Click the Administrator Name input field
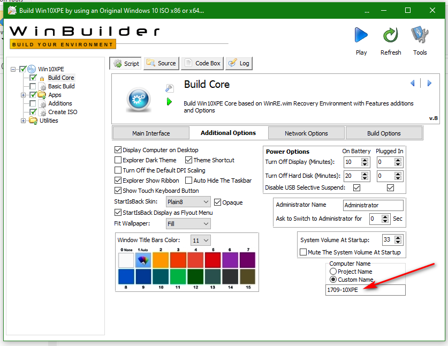The image size is (448, 346). coord(373,205)
